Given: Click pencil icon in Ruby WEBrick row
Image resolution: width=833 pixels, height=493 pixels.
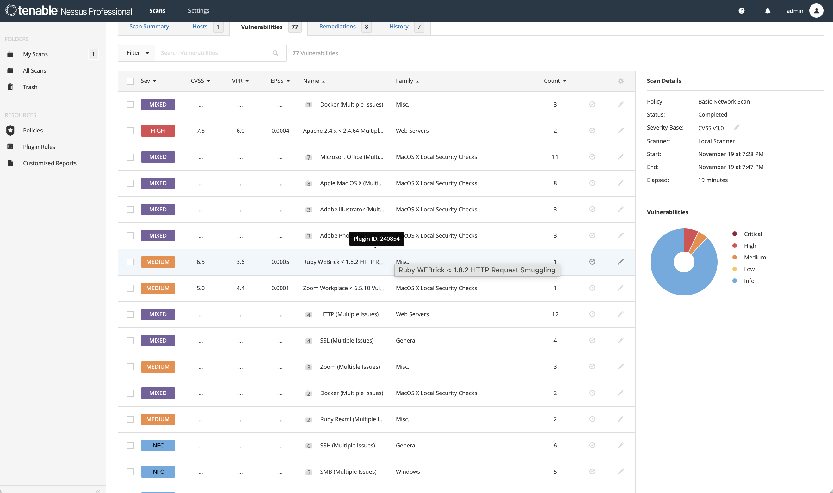Looking at the screenshot, I should [620, 262].
